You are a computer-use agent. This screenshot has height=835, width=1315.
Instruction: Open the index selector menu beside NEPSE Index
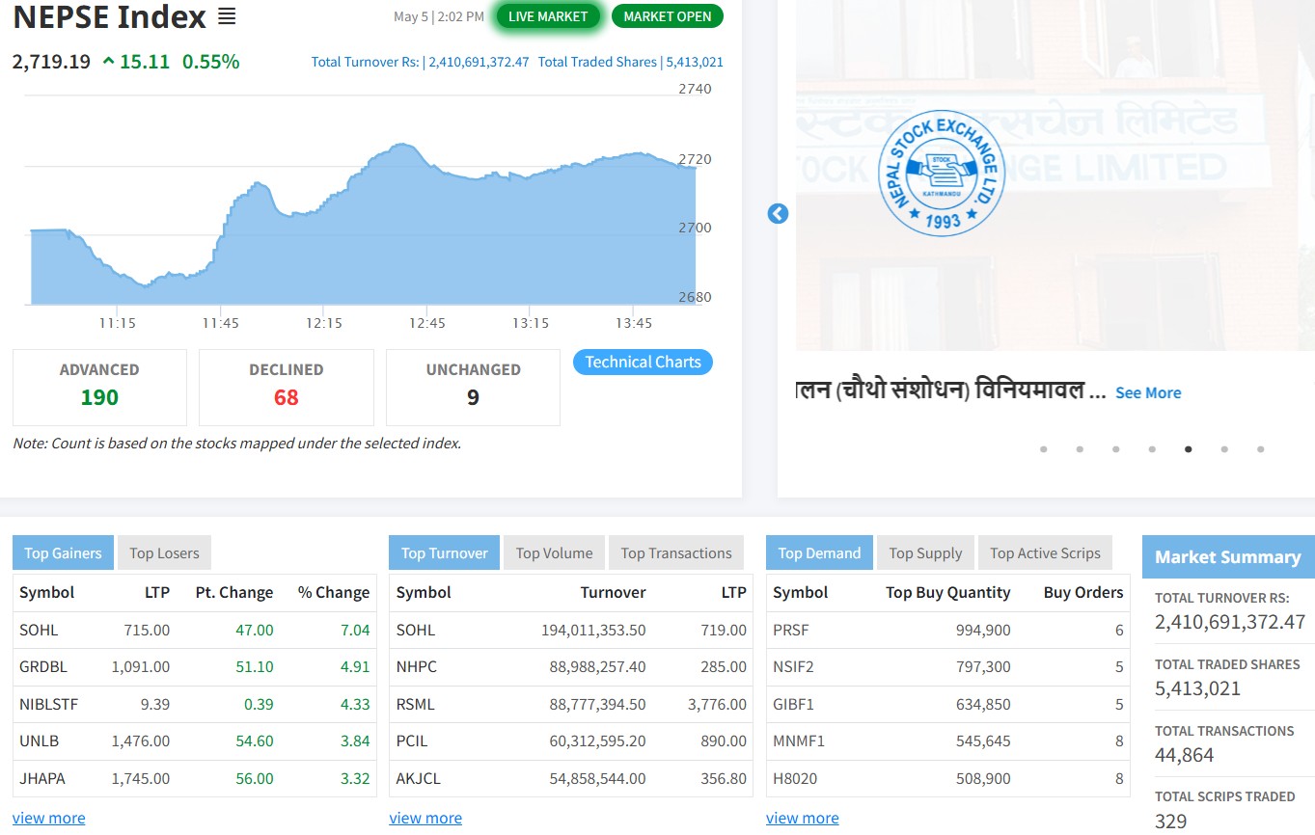coord(227,16)
